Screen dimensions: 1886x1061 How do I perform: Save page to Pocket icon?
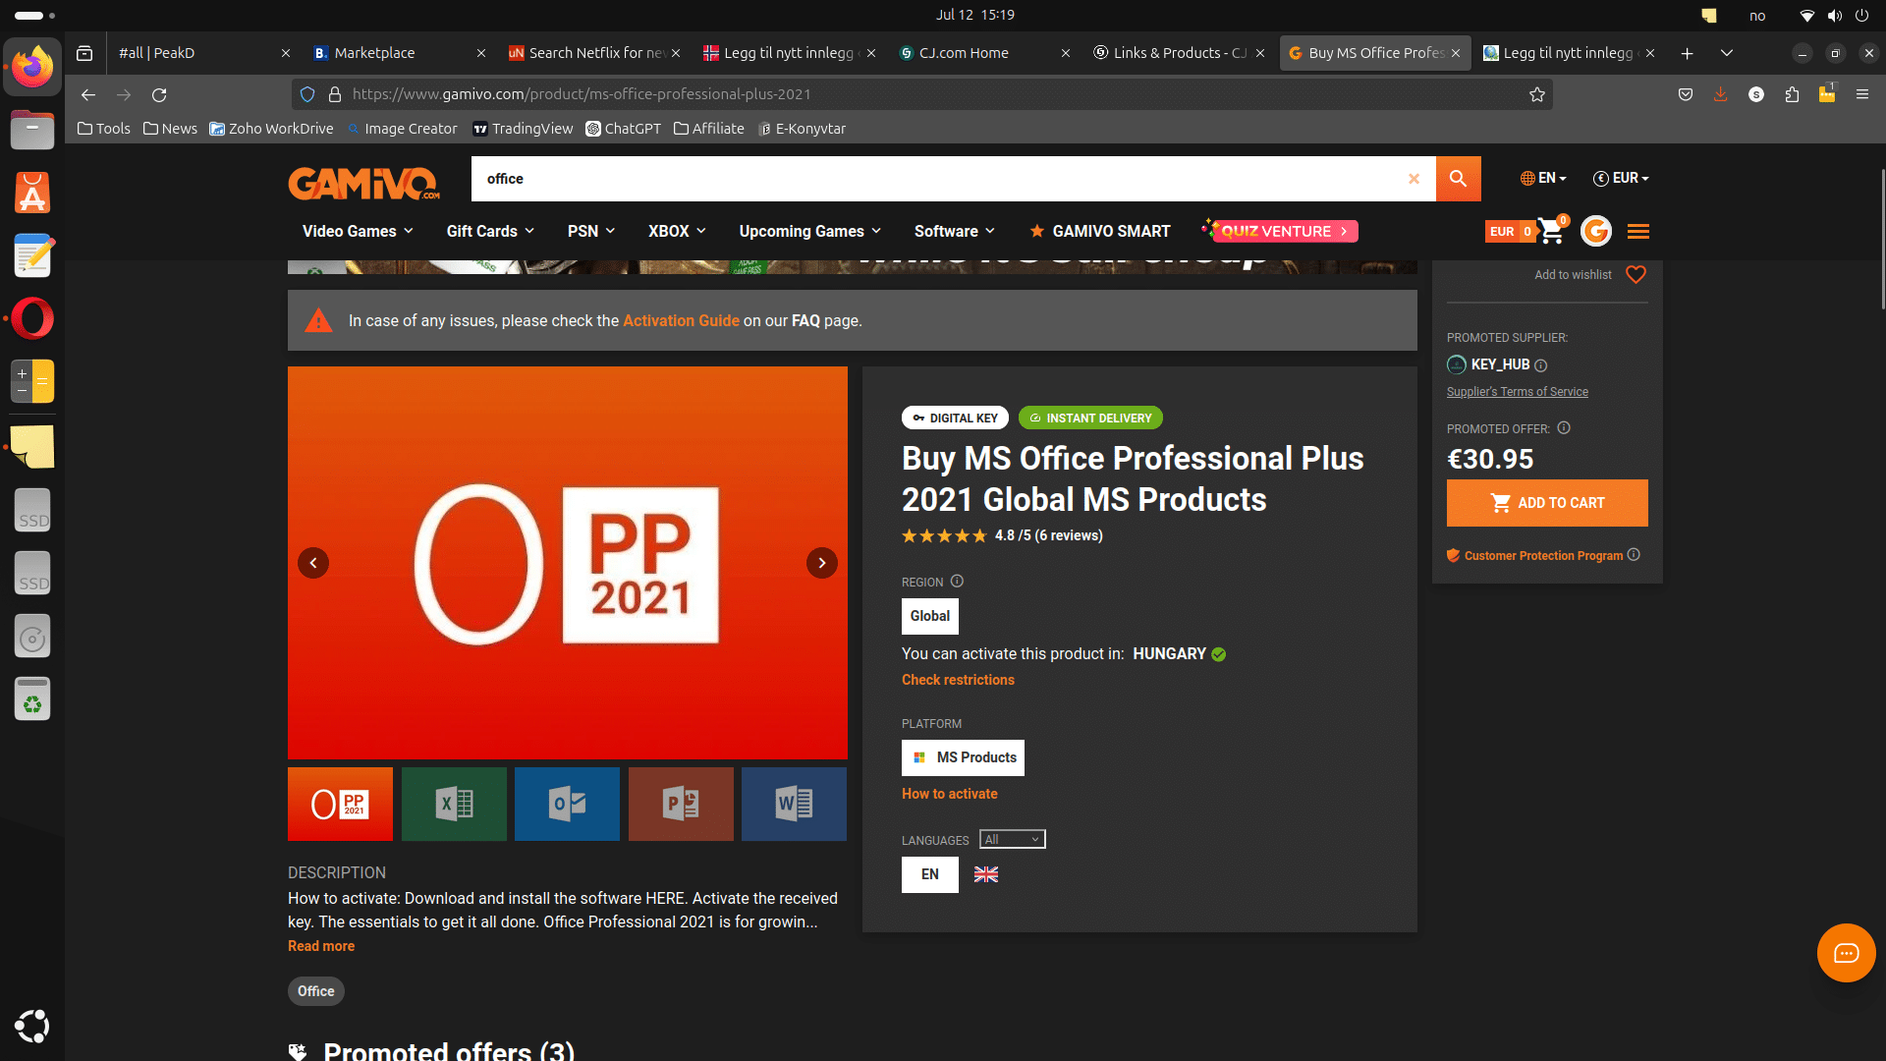1686,94
